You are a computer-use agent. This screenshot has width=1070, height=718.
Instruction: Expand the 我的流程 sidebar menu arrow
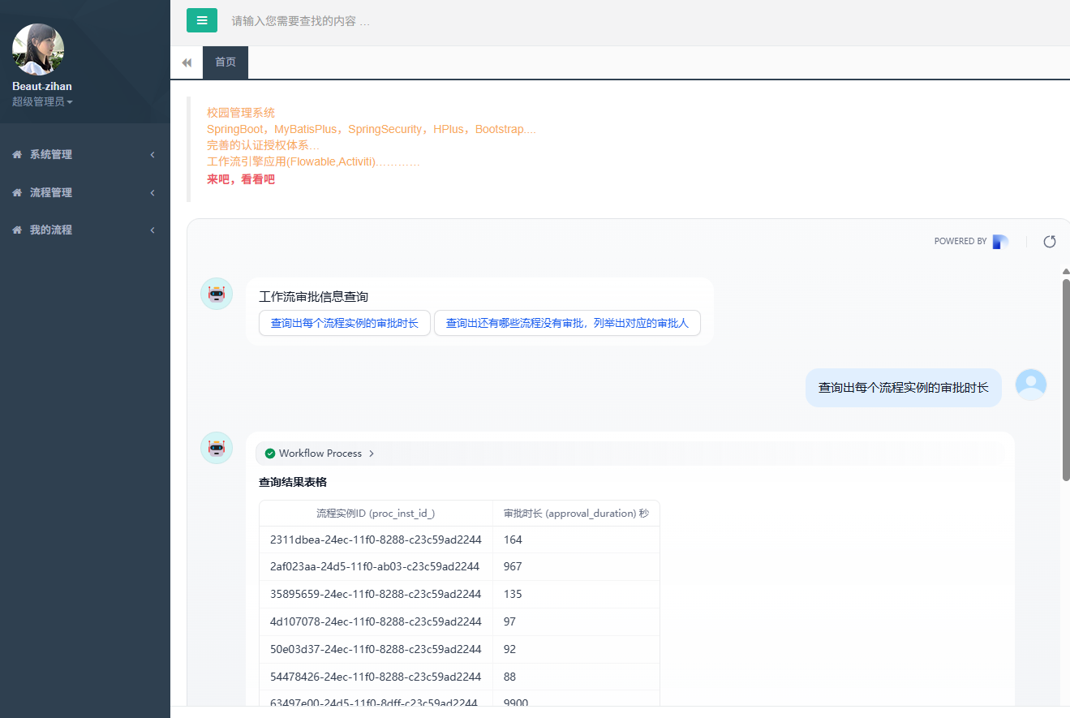click(153, 230)
